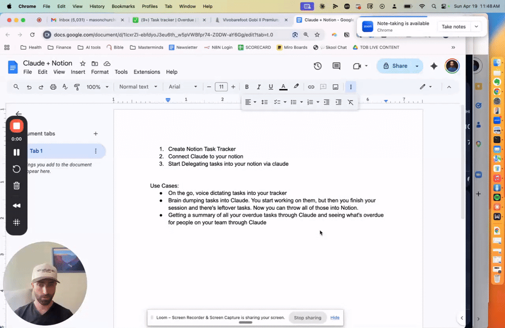
Task: Click Stop sharing button
Action: 308,318
